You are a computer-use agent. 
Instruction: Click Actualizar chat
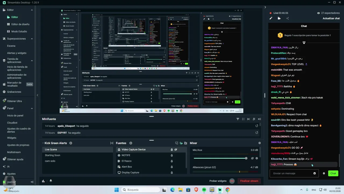[331, 18]
